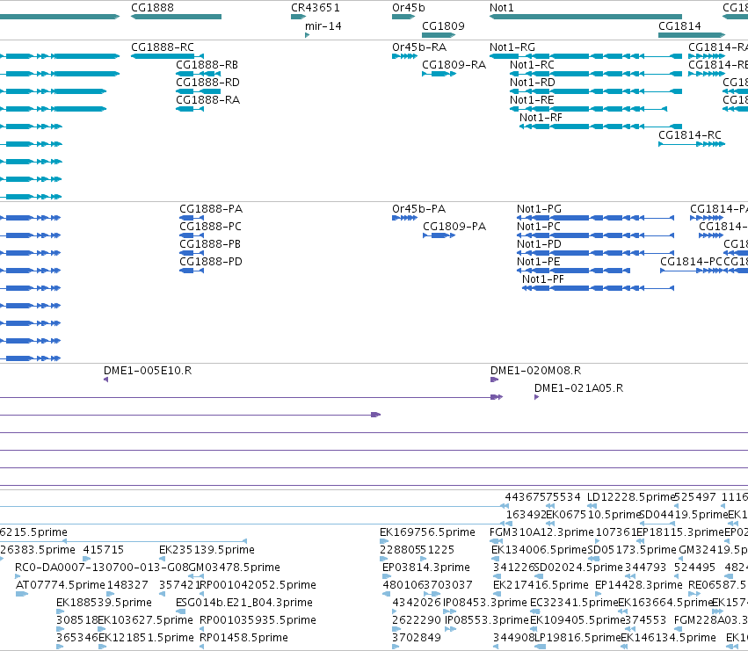Click the Not1 gene label
This screenshot has width=748, height=651.
point(502,8)
